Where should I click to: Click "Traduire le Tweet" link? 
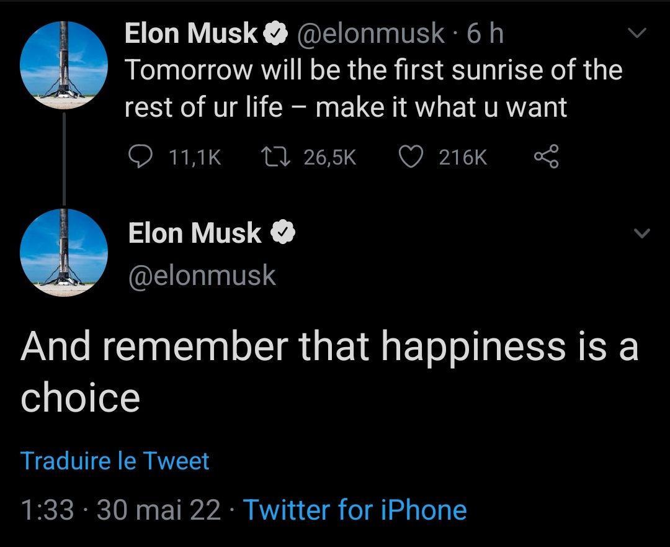coord(115,461)
